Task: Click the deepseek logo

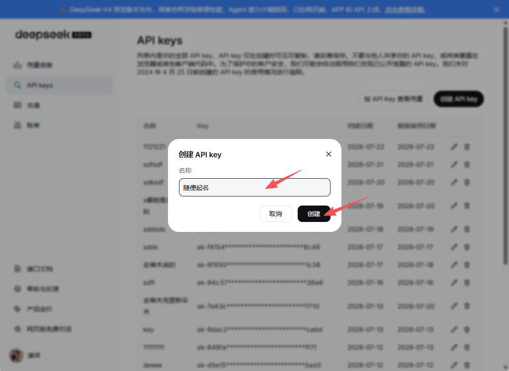Action: [53, 34]
